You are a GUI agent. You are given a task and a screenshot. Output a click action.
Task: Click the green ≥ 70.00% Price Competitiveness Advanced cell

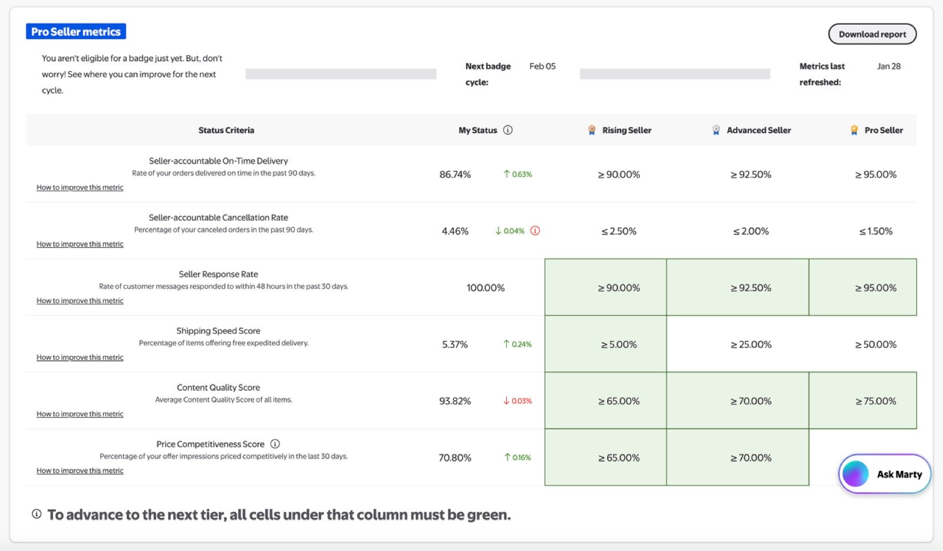pyautogui.click(x=738, y=457)
